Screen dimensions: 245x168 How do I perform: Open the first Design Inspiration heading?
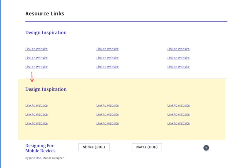[x=46, y=32]
